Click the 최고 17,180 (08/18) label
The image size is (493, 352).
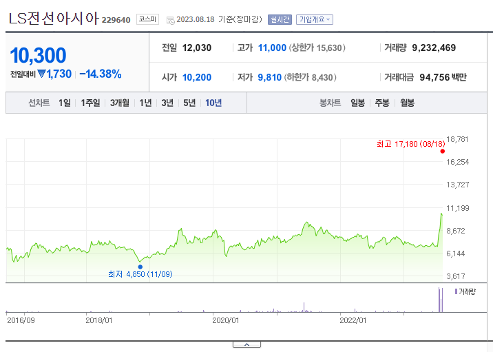coord(411,144)
